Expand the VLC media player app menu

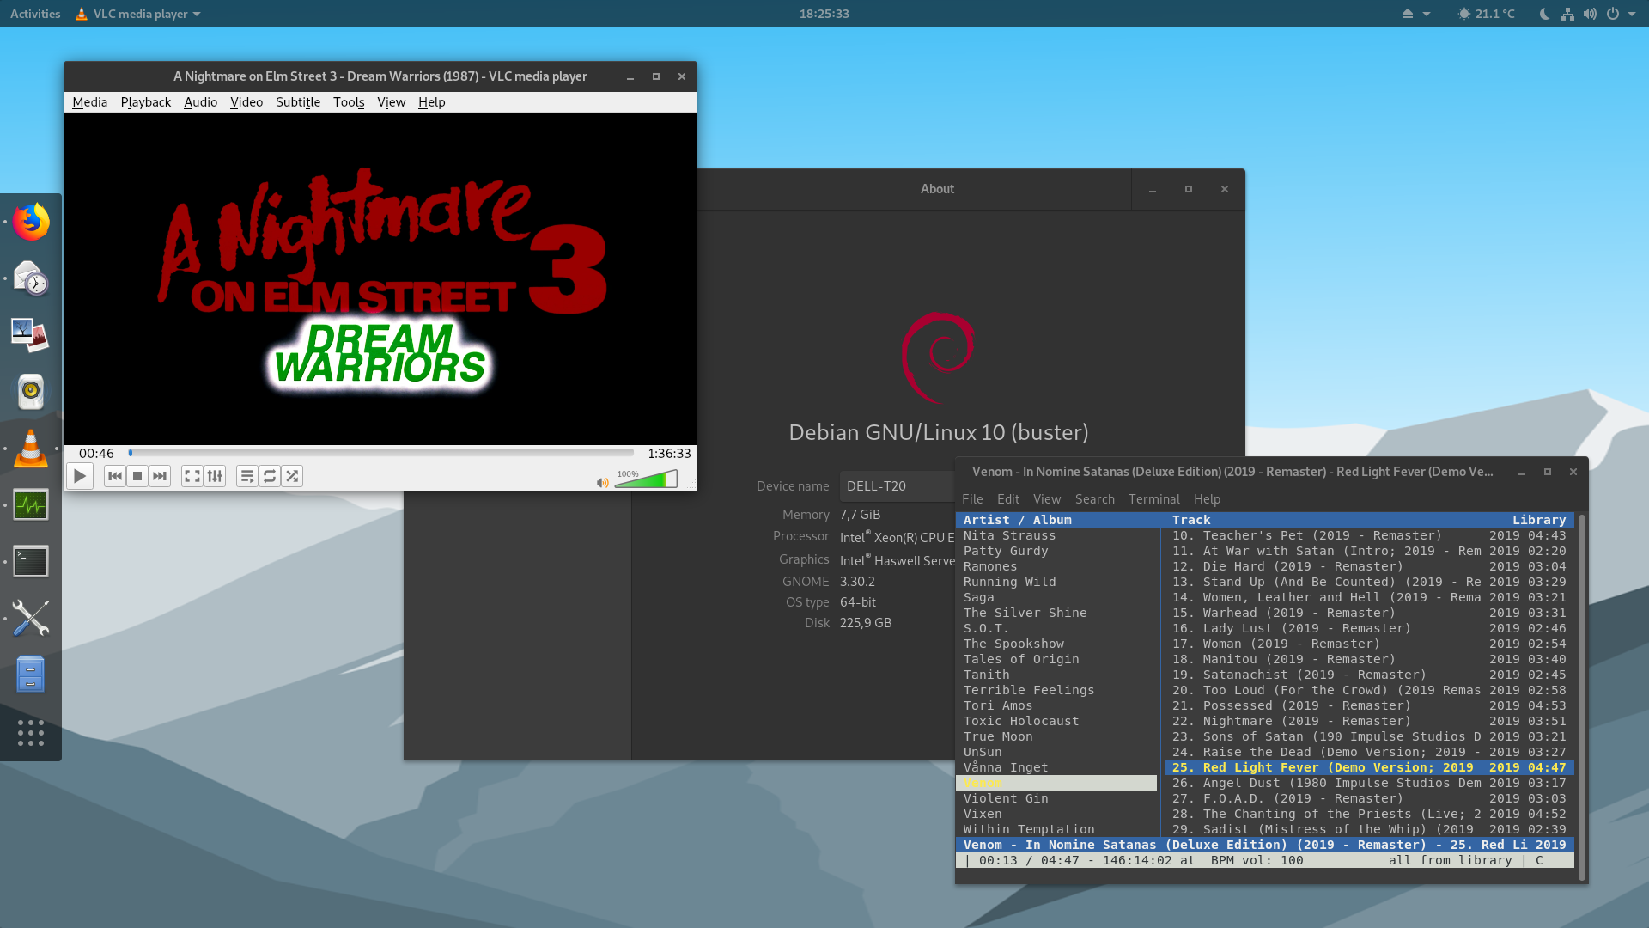tap(138, 14)
